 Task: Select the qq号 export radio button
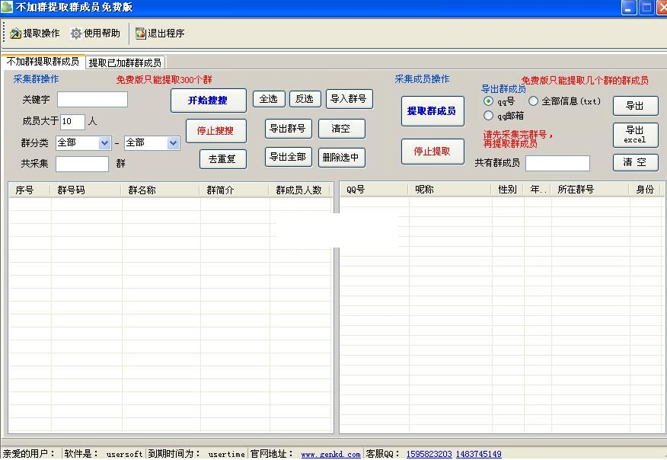tap(489, 101)
